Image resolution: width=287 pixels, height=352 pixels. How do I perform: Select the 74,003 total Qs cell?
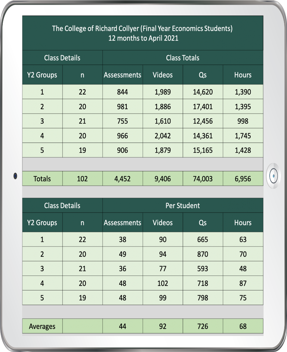203,179
